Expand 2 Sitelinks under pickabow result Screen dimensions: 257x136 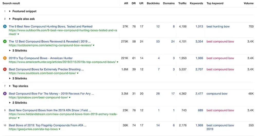click(x=10, y=103)
